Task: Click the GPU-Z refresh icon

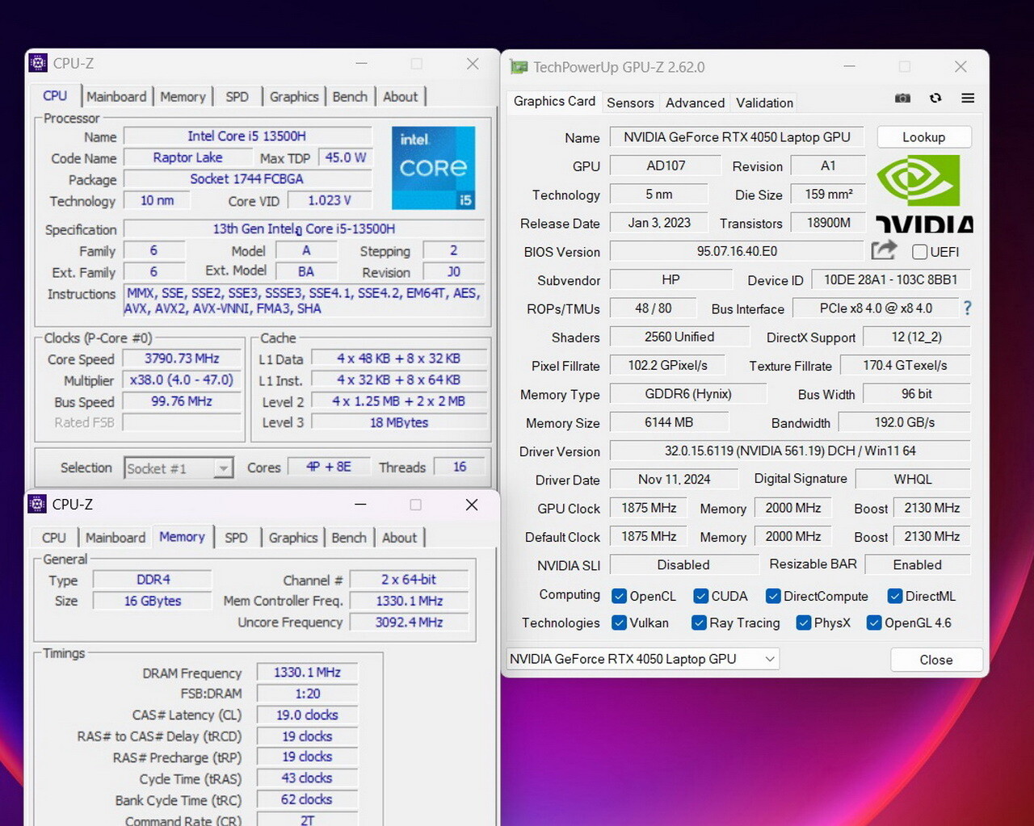Action: pos(935,99)
